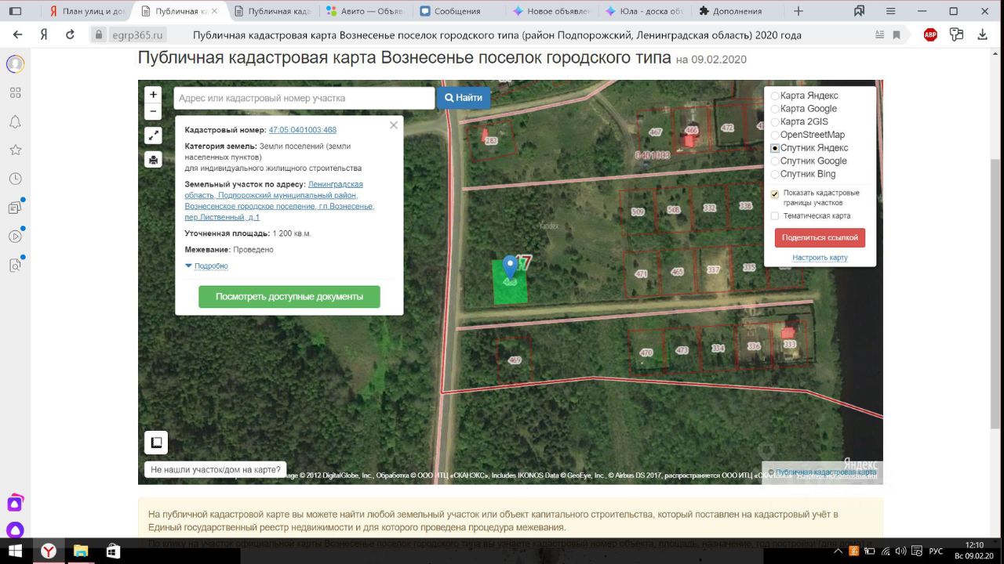Click the Найти search button

(x=464, y=98)
